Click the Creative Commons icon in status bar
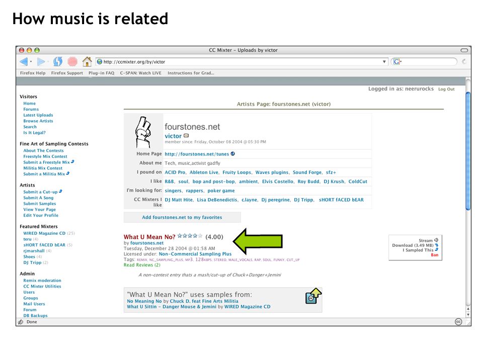483x362 pixels. click(458, 322)
